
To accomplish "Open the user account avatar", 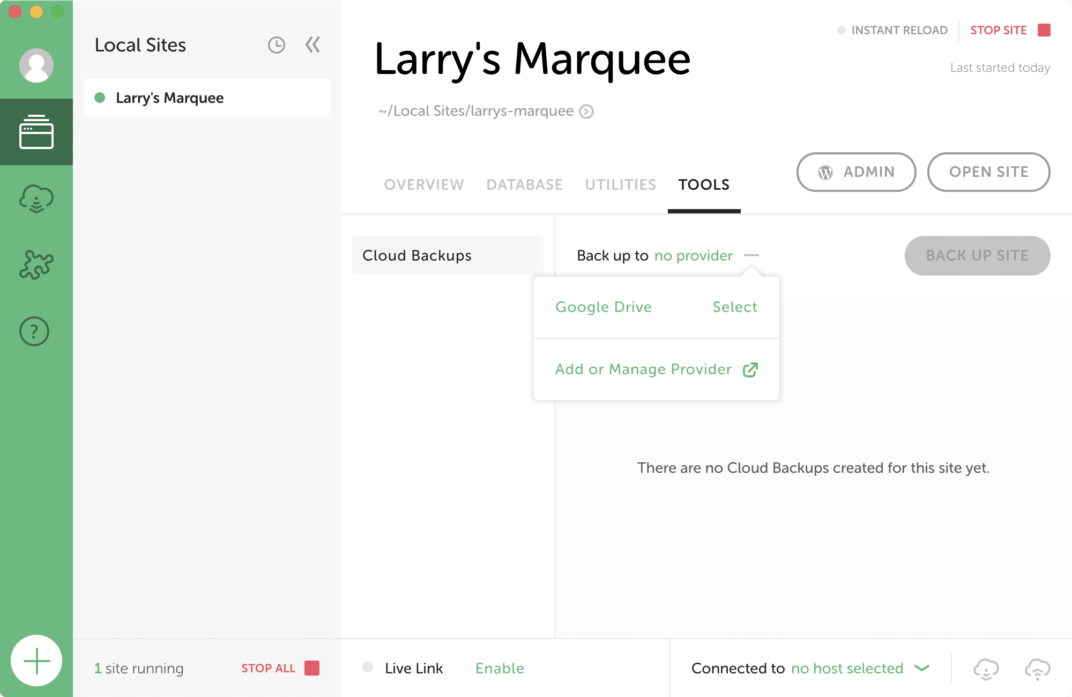I will (36, 65).
